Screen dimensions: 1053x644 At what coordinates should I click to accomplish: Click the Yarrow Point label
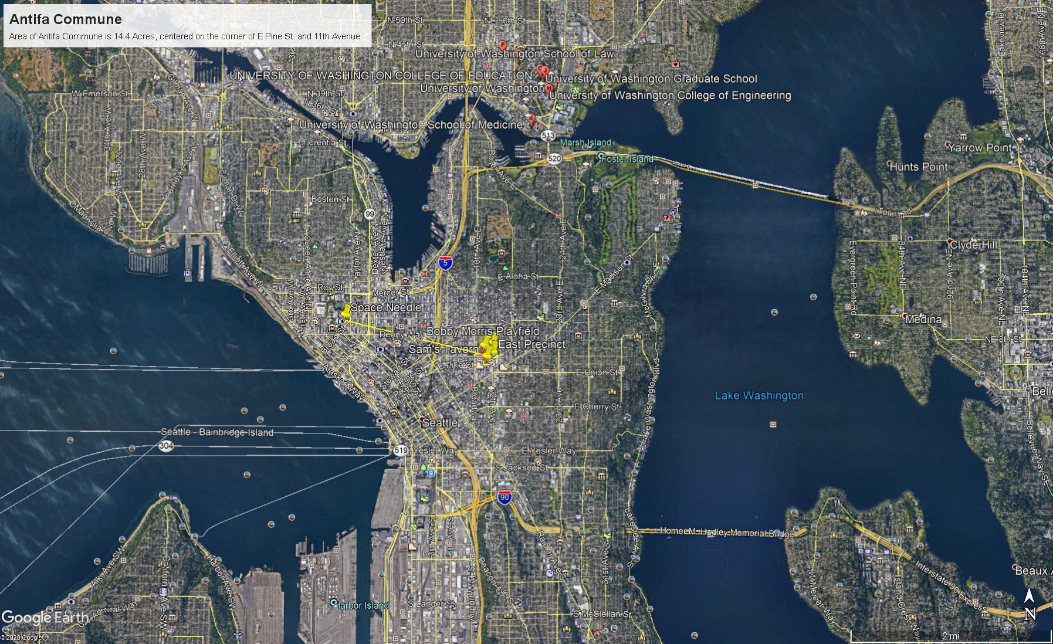(x=980, y=148)
